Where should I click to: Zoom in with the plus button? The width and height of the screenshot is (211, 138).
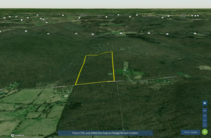click(205, 116)
